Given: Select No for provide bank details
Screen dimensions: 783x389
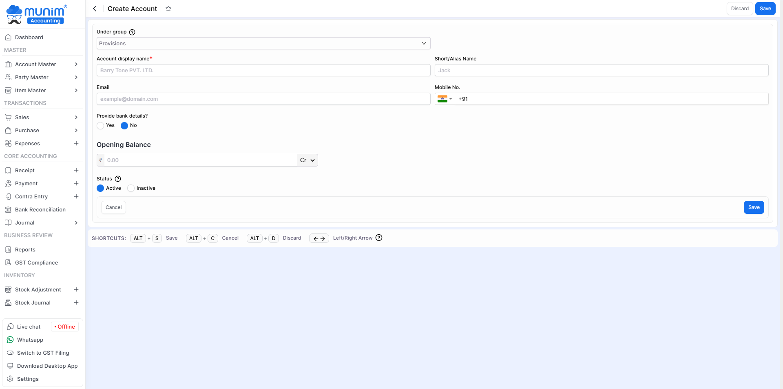Looking at the screenshot, I should [x=124, y=126].
